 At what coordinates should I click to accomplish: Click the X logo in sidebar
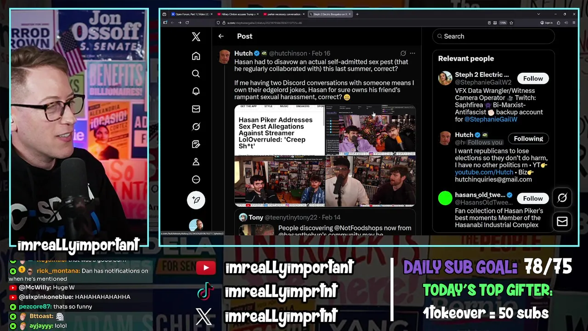[x=196, y=37]
